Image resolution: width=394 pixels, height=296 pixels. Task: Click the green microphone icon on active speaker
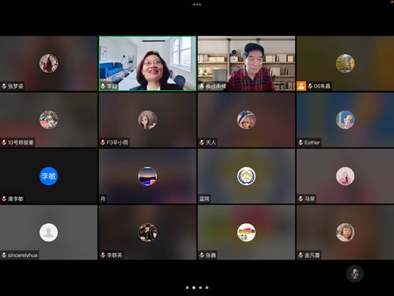[x=103, y=86]
